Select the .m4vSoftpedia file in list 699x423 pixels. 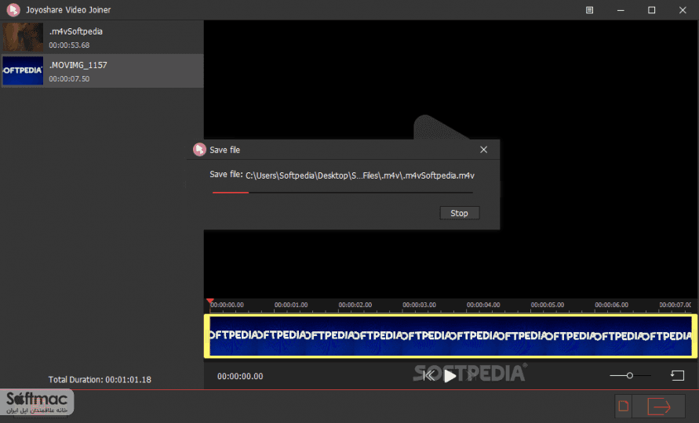(102, 38)
